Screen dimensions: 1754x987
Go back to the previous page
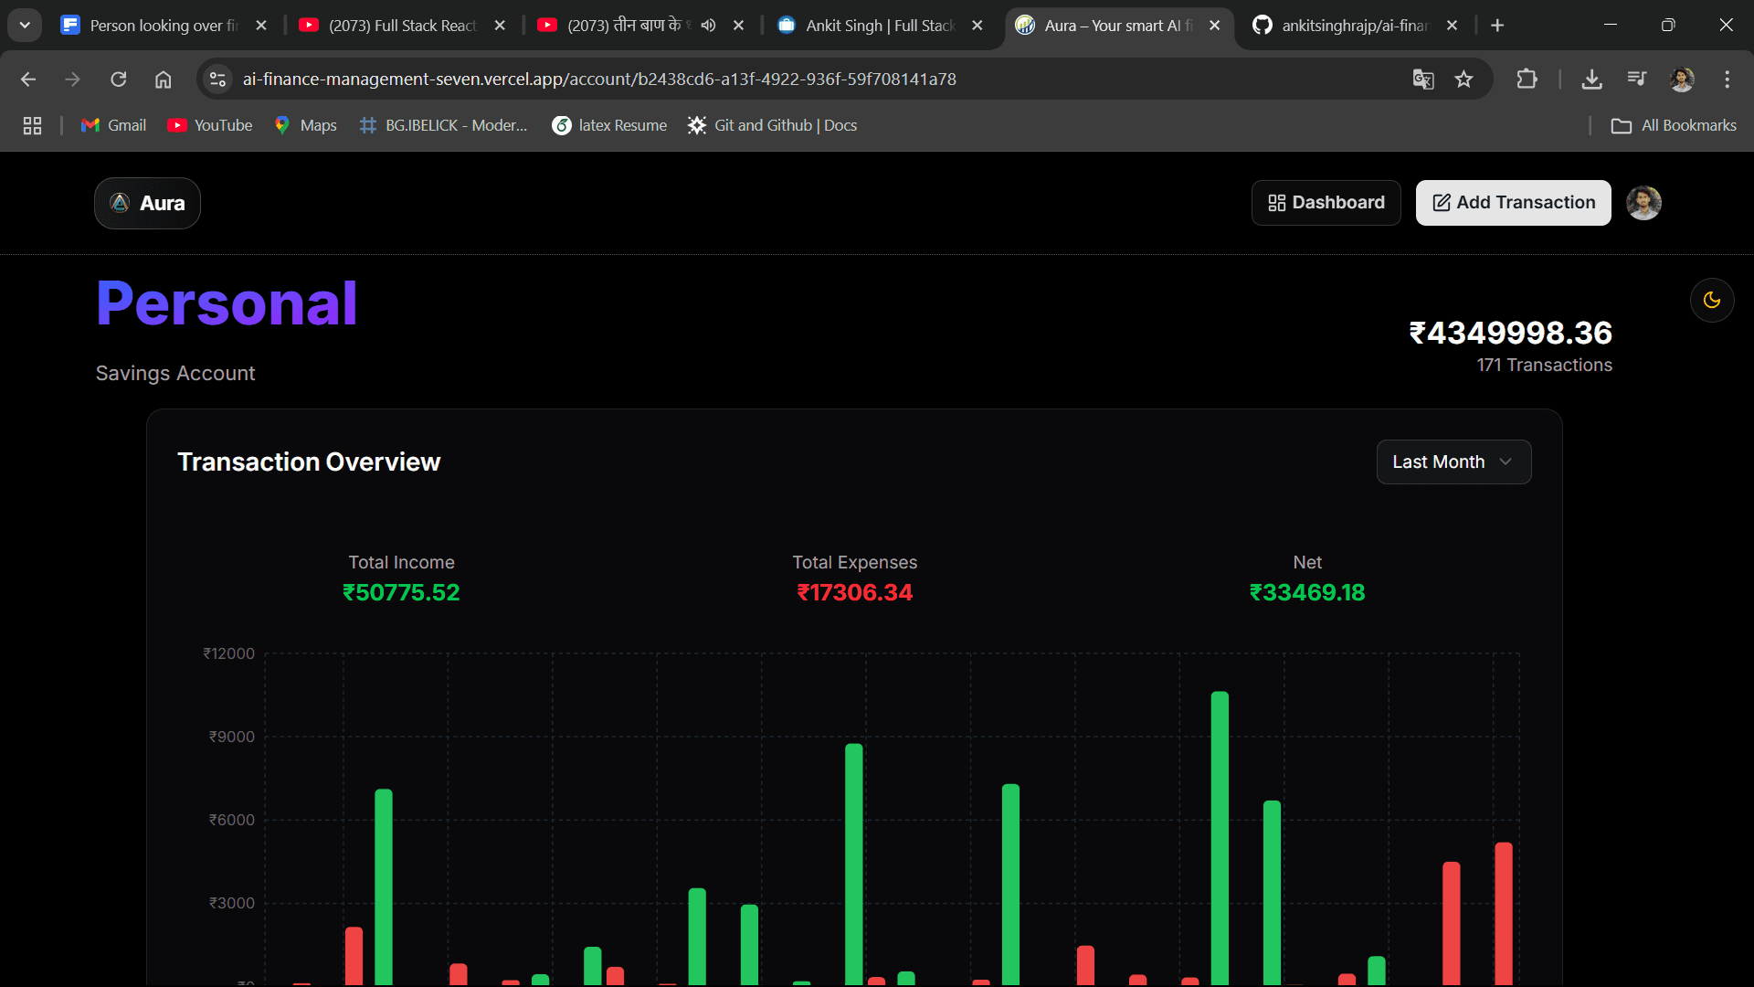tap(28, 80)
